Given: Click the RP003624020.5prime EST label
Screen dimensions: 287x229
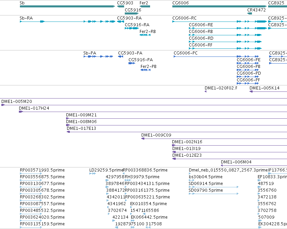Looking at the screenshot, I should [42, 217].
